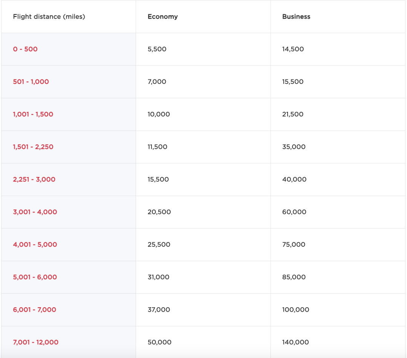
Task: Click the 0 - 500 distance range
Action: coord(25,49)
